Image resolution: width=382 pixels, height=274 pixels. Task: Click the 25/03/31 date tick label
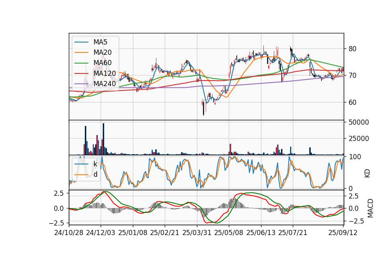(x=197, y=233)
